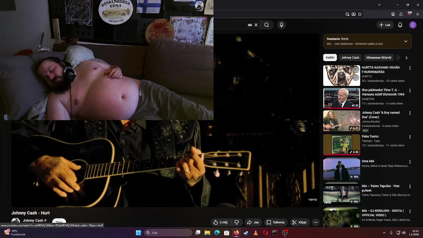Share the video with Jaa button
Screen dimensions: 423x238
(253, 222)
